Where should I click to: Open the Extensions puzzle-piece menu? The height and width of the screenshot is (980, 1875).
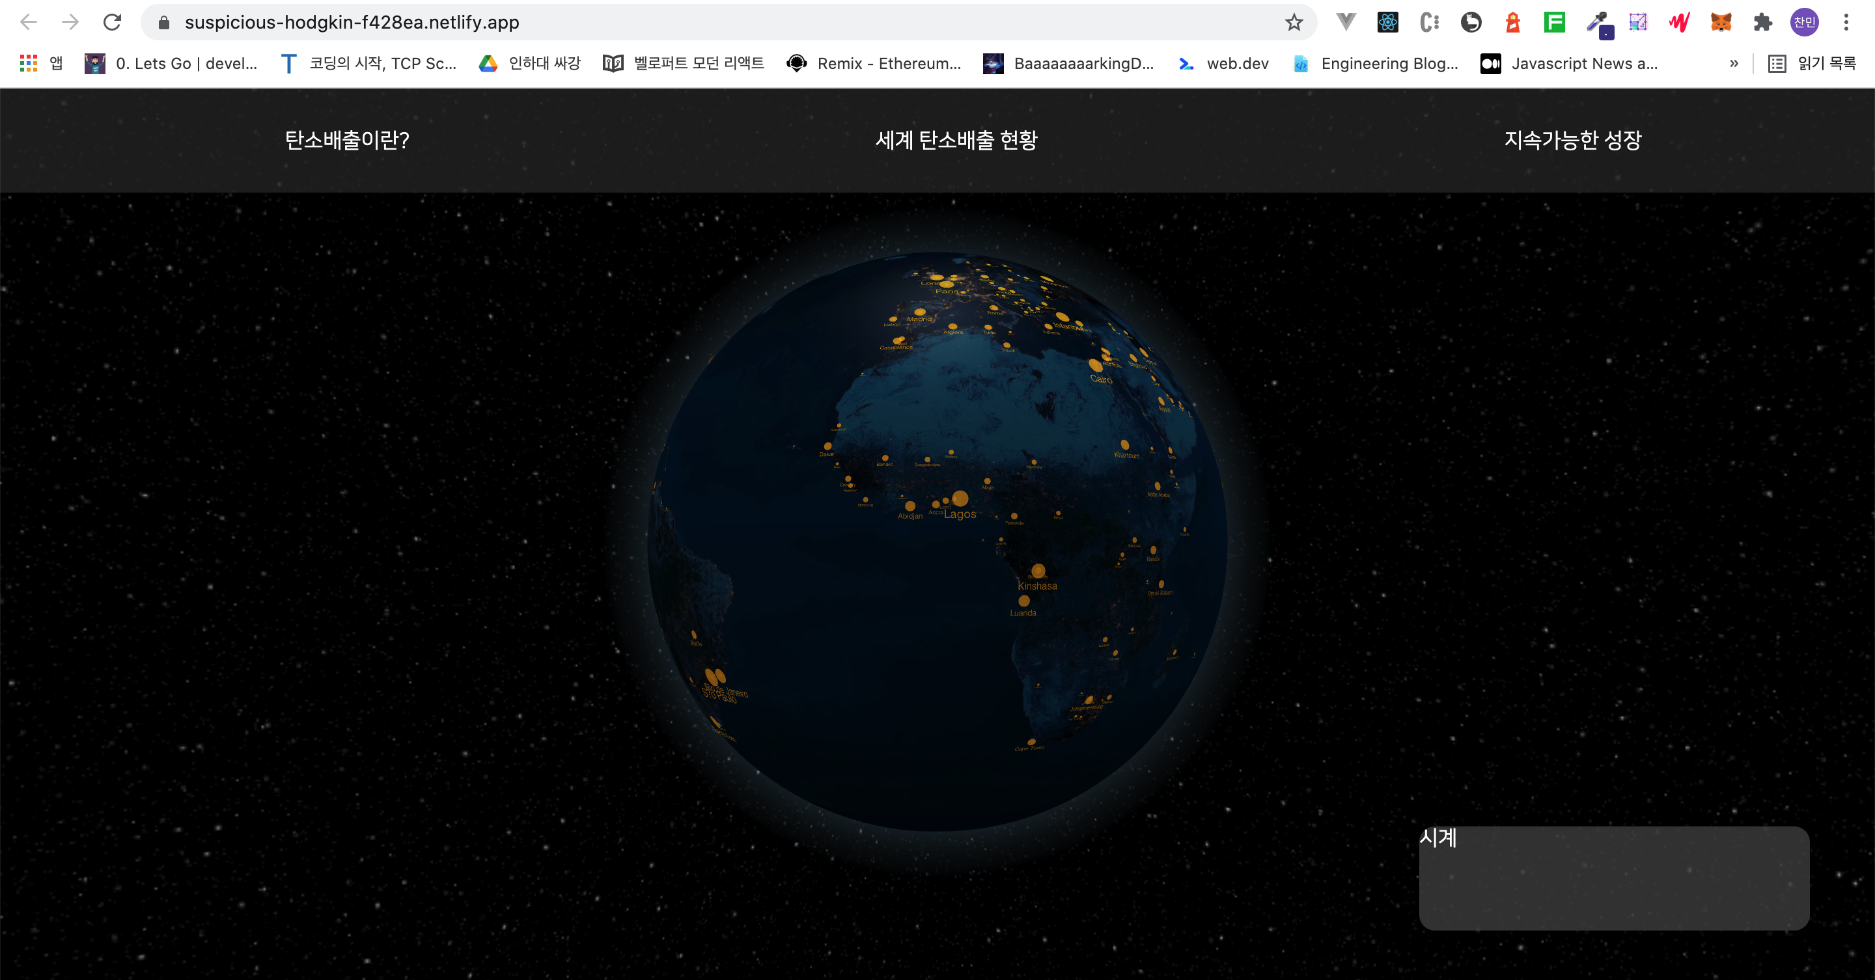[x=1762, y=23]
